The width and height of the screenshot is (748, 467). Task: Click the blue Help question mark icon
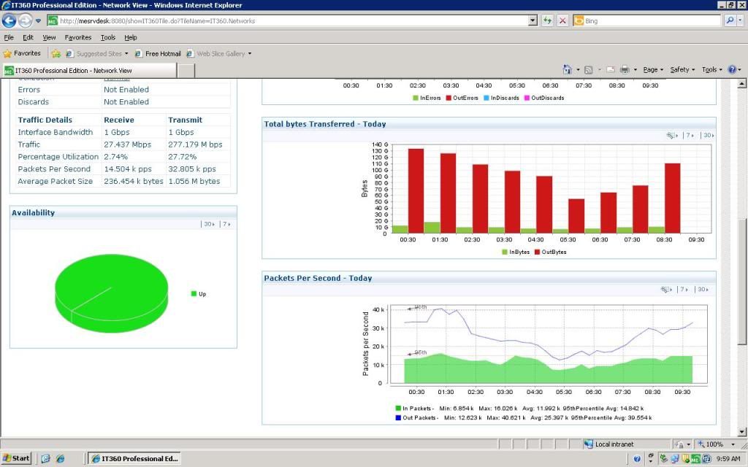point(732,69)
